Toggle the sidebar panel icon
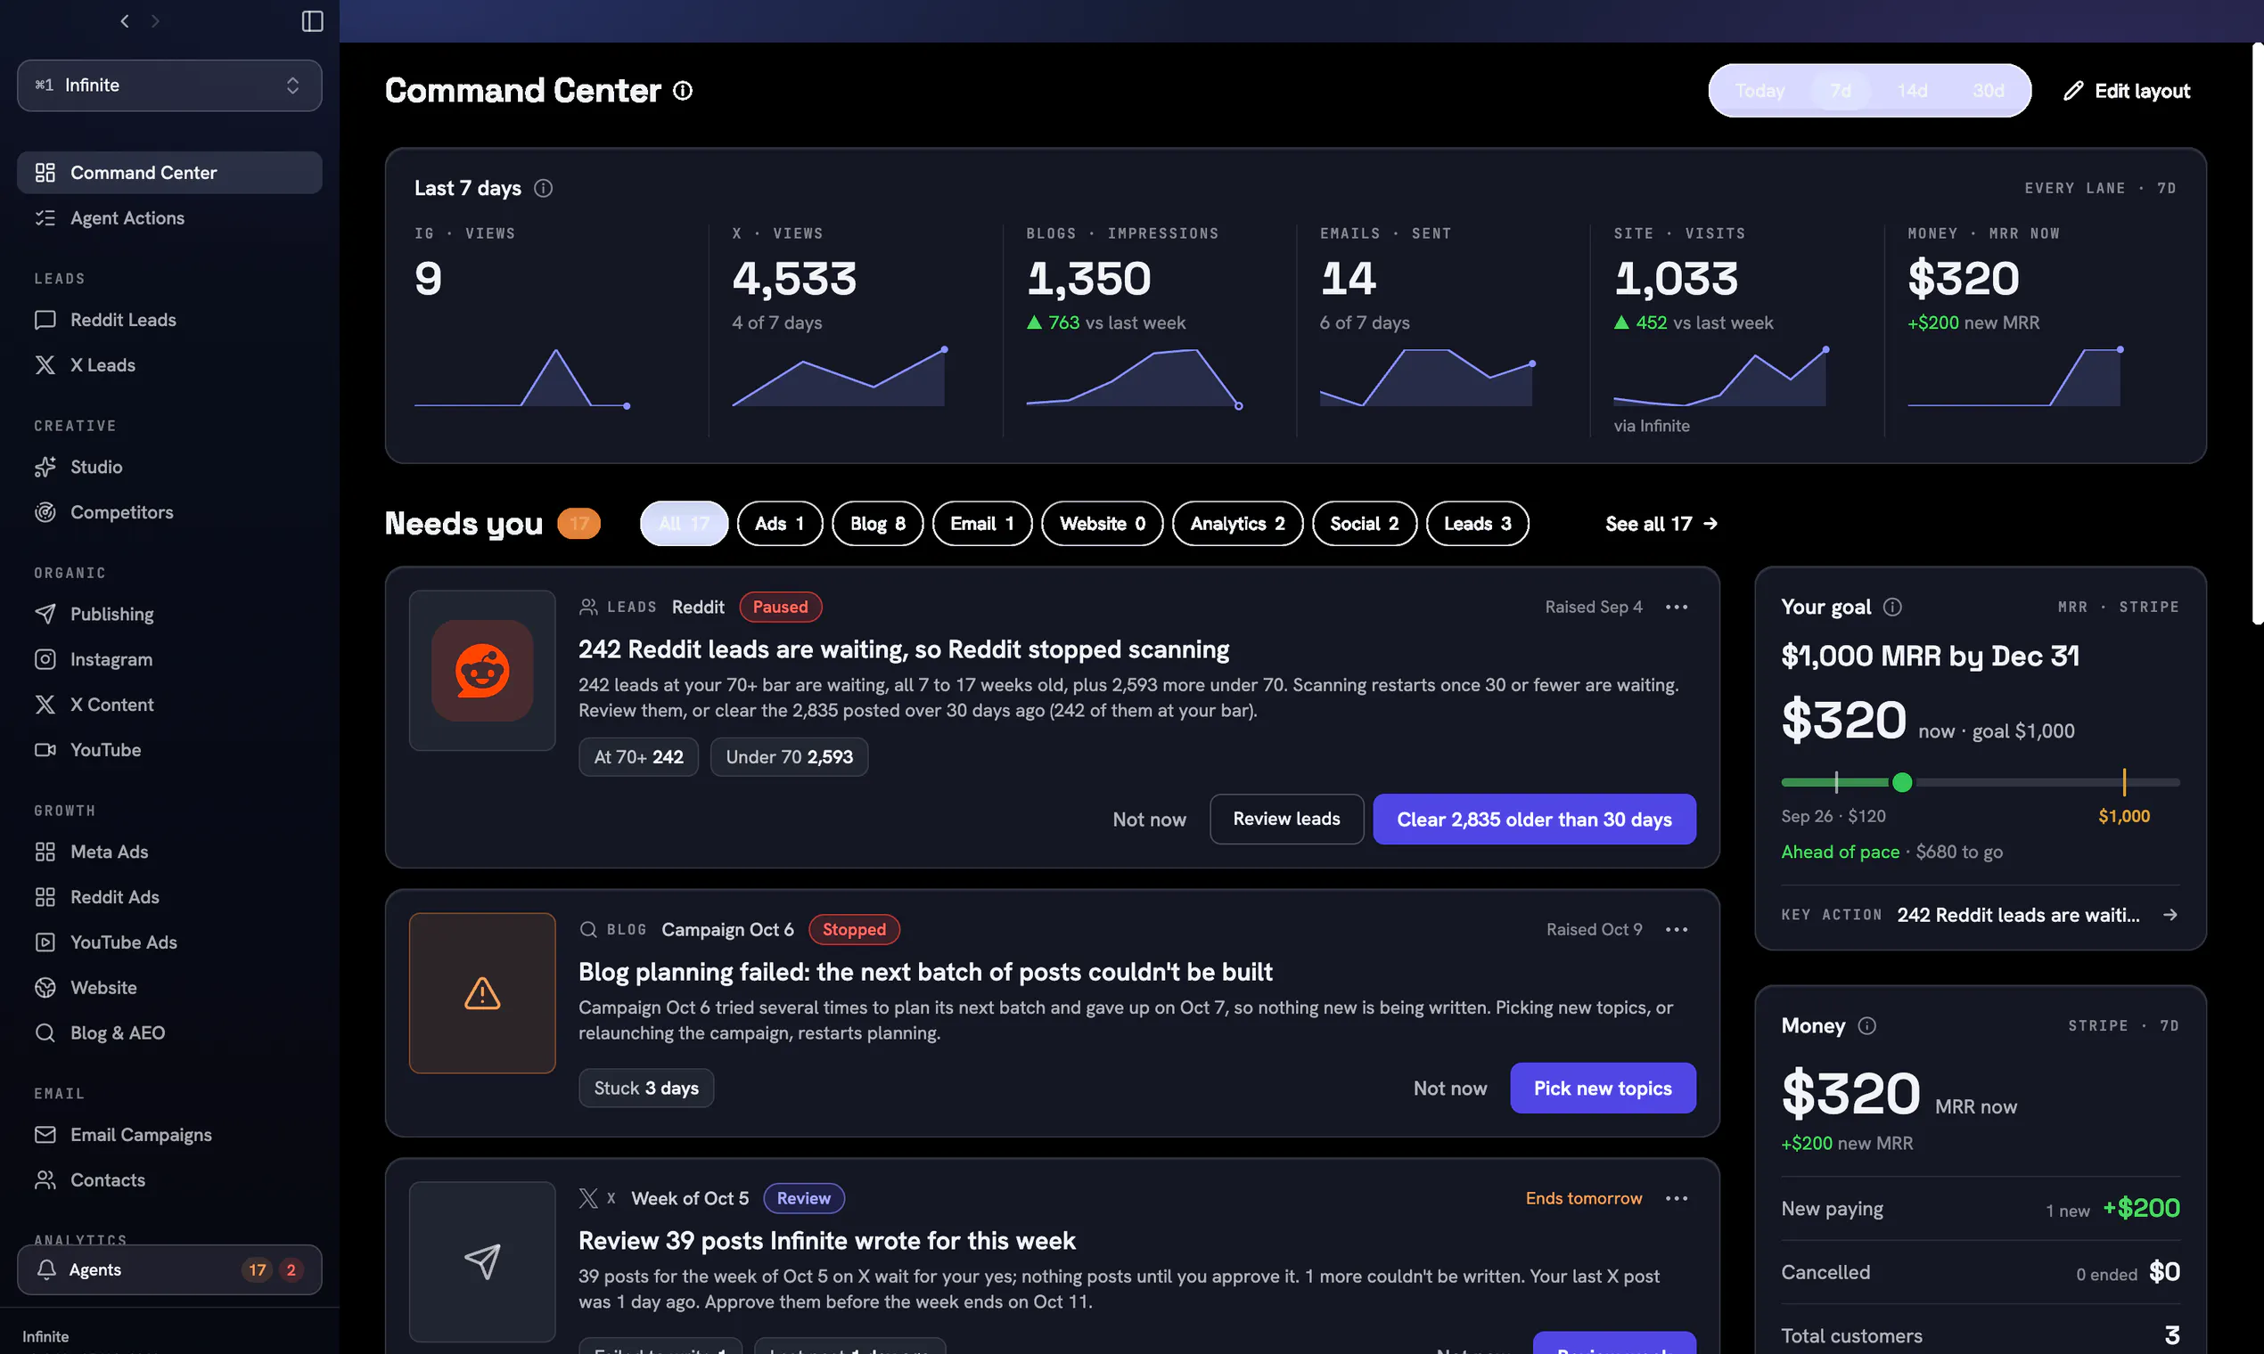 coord(312,21)
